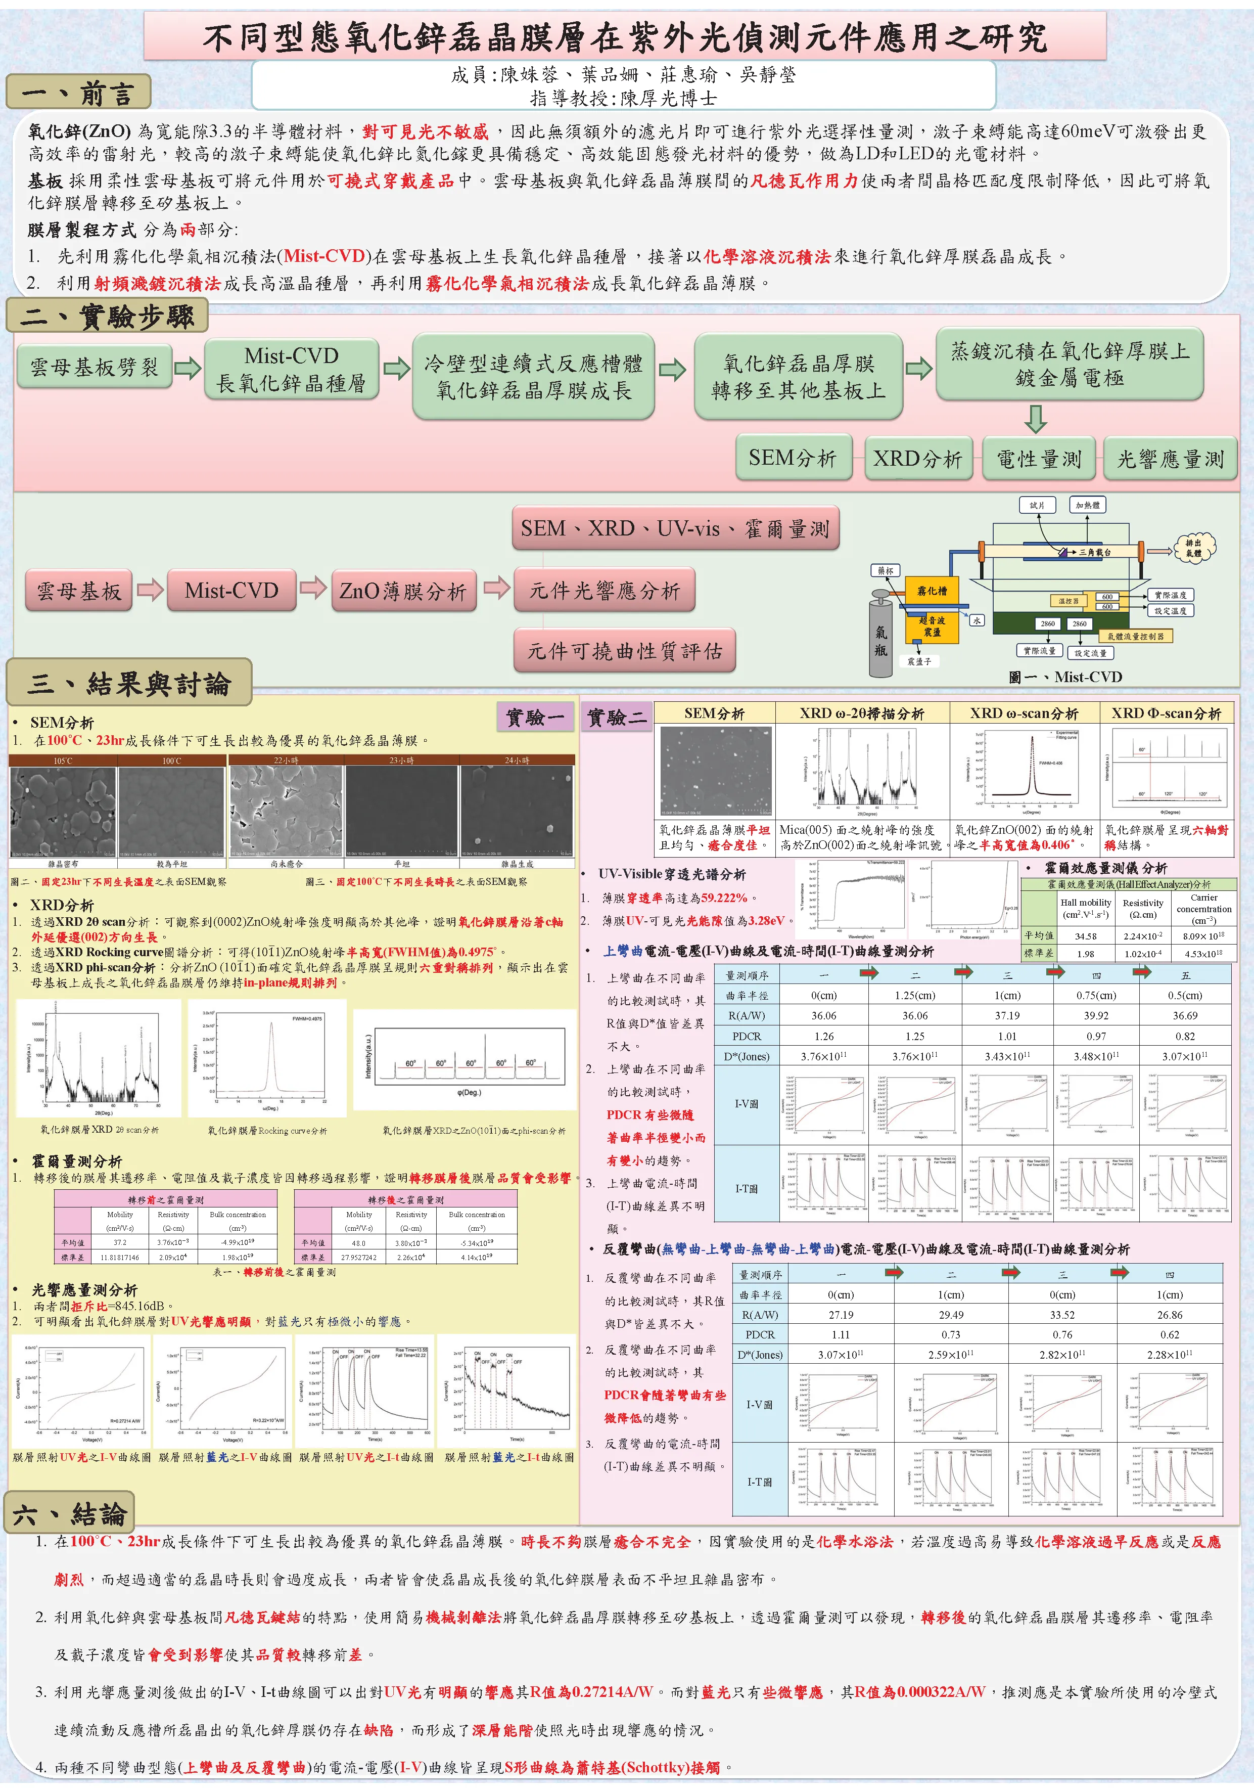Click the 元件可撓曲性質評估 pink box

pyautogui.click(x=624, y=651)
